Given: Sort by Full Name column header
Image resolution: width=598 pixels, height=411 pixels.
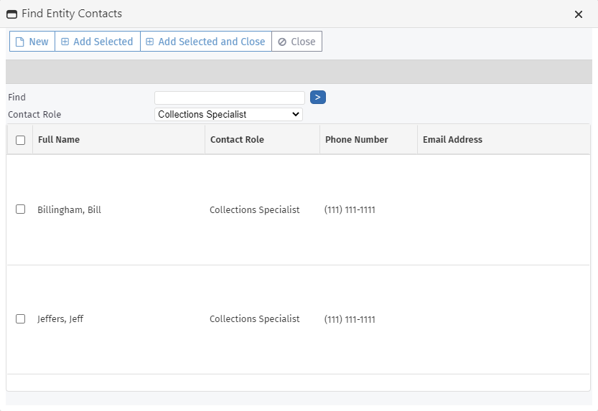Looking at the screenshot, I should [x=118, y=140].
